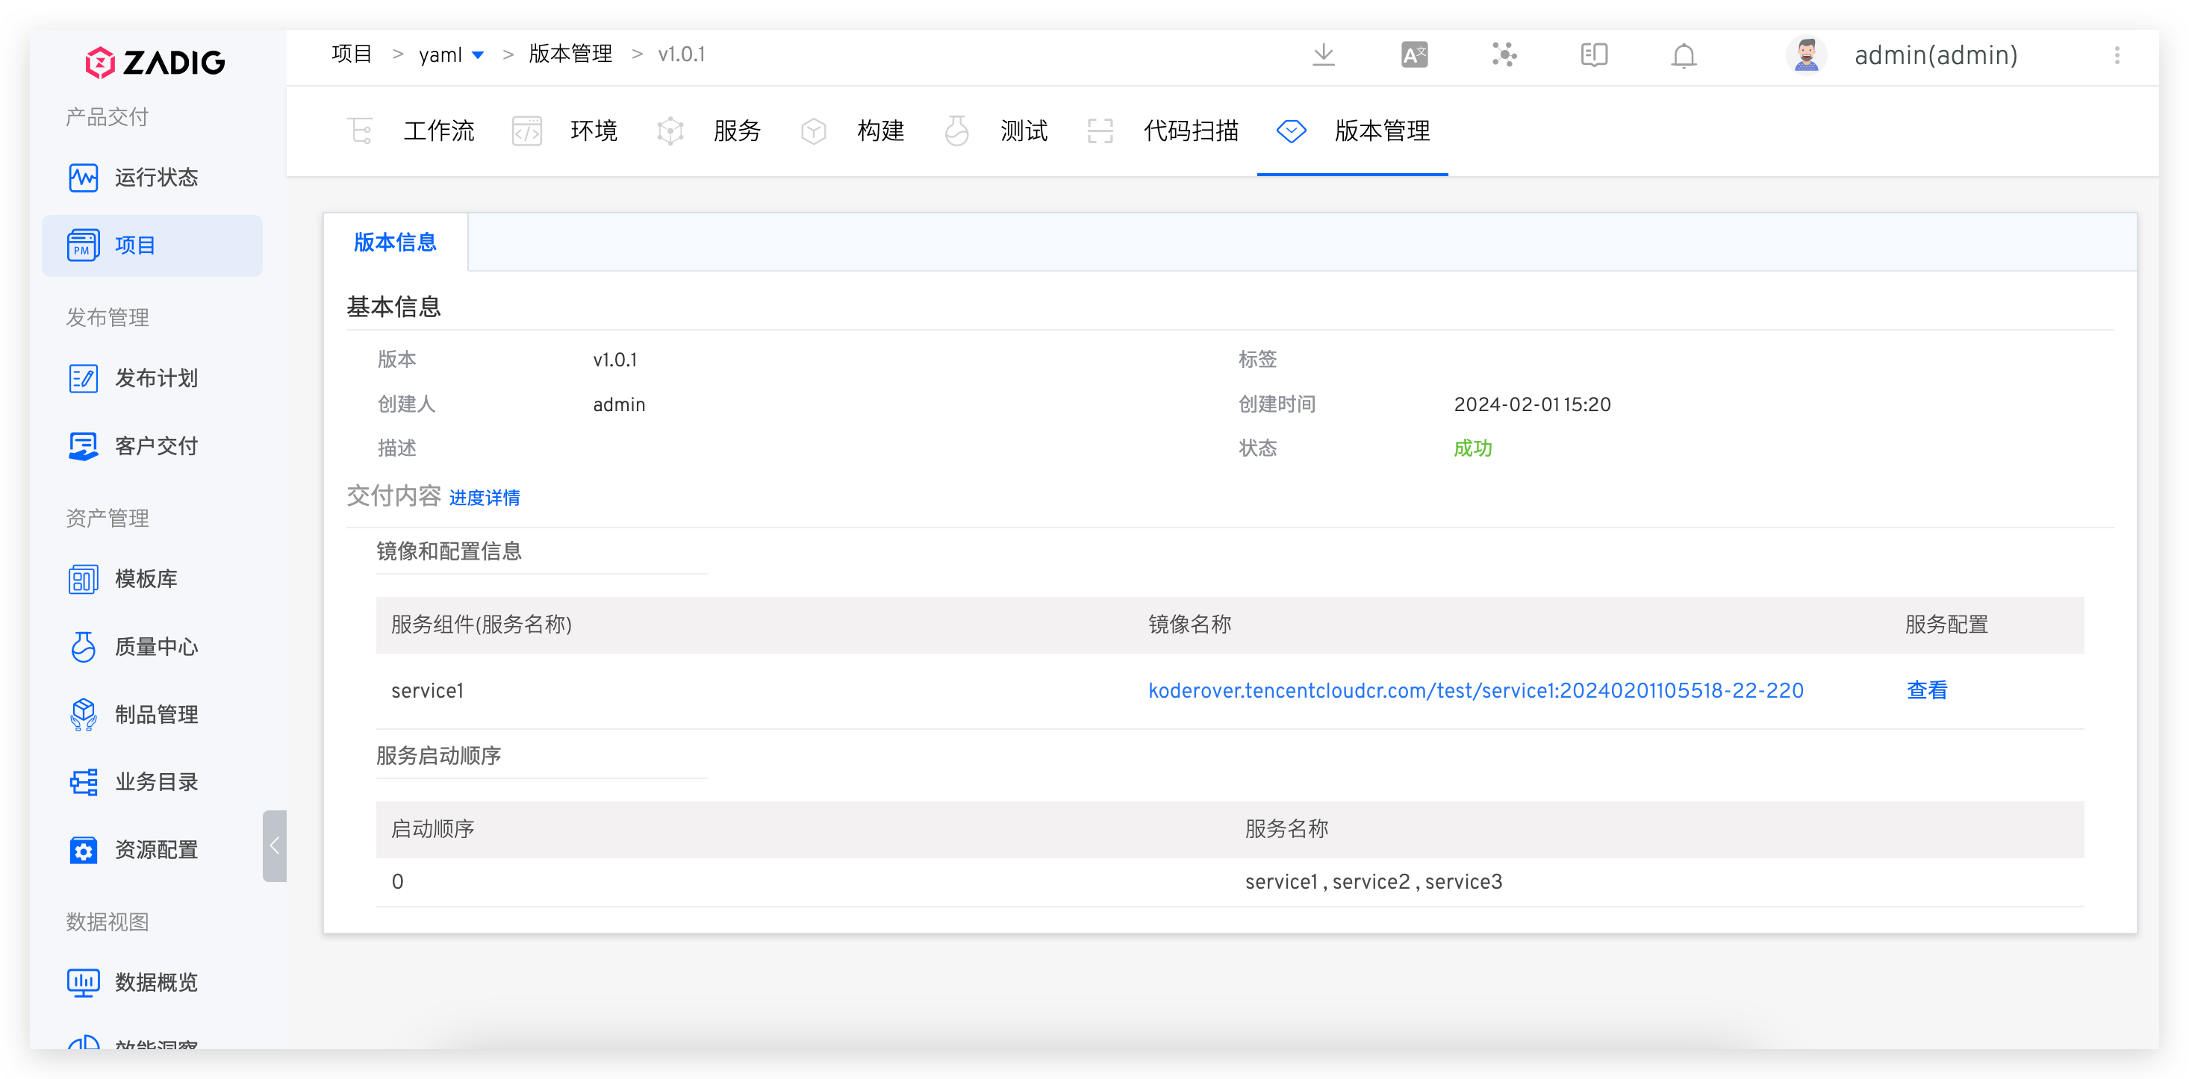Select the 版本信息 tab

click(395, 242)
